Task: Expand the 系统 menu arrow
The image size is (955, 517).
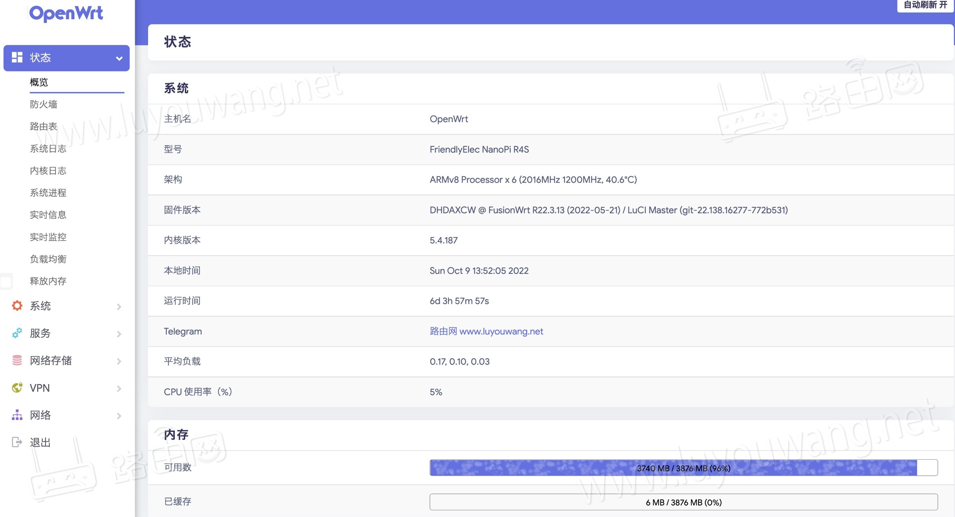Action: click(x=119, y=306)
